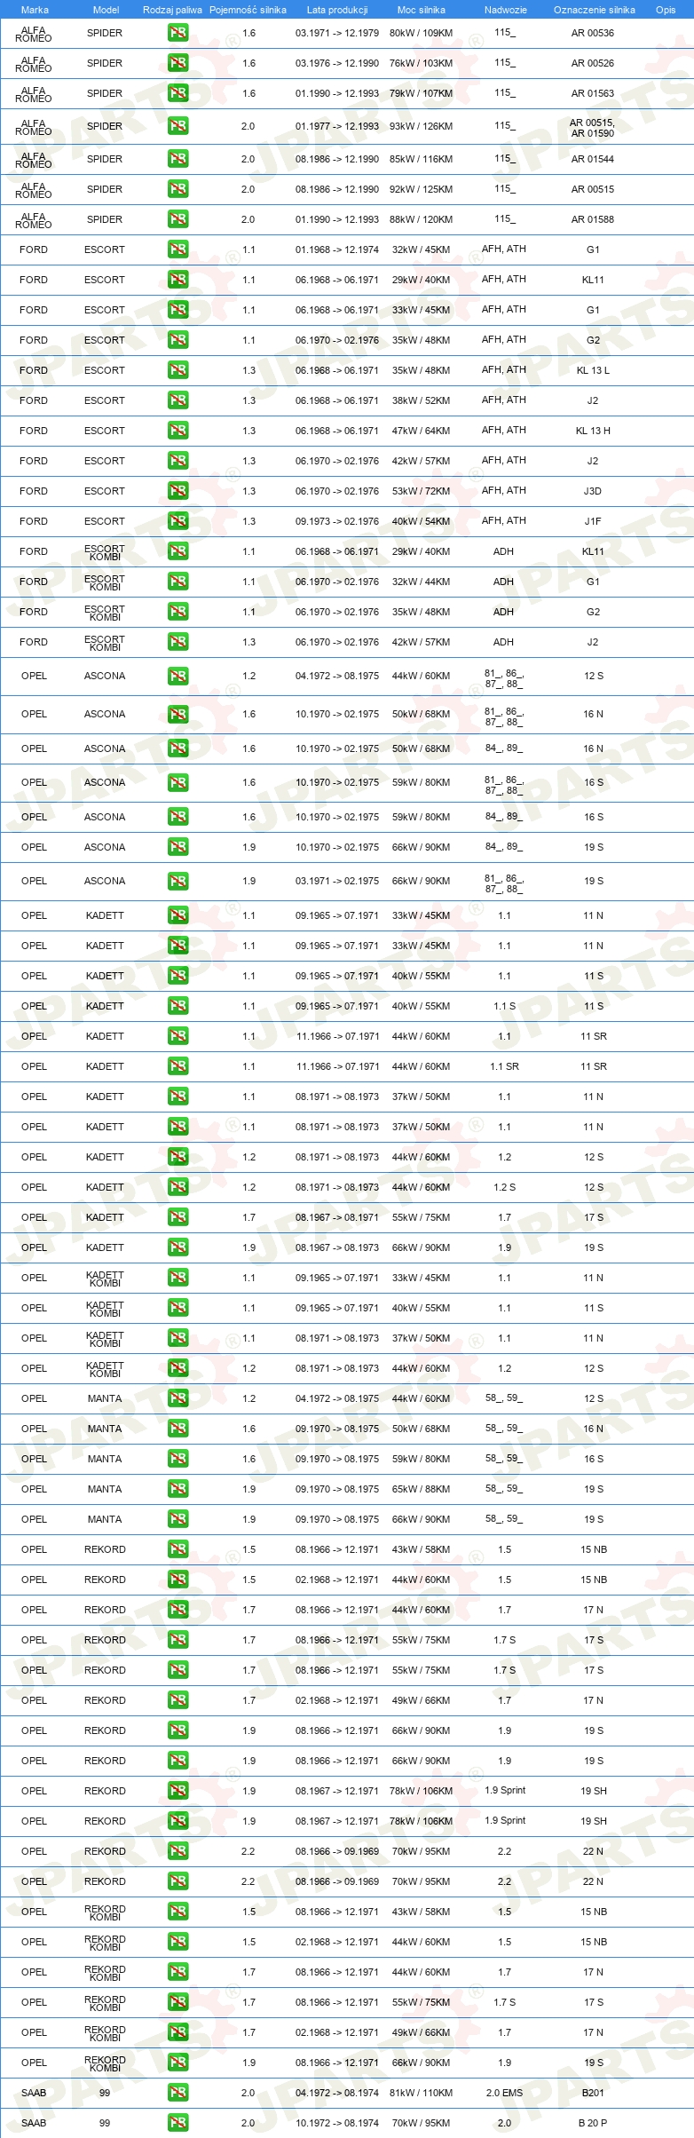Click fuel icon for Saab 99 B 20 P
The height and width of the screenshot is (2138, 694).
(177, 2123)
